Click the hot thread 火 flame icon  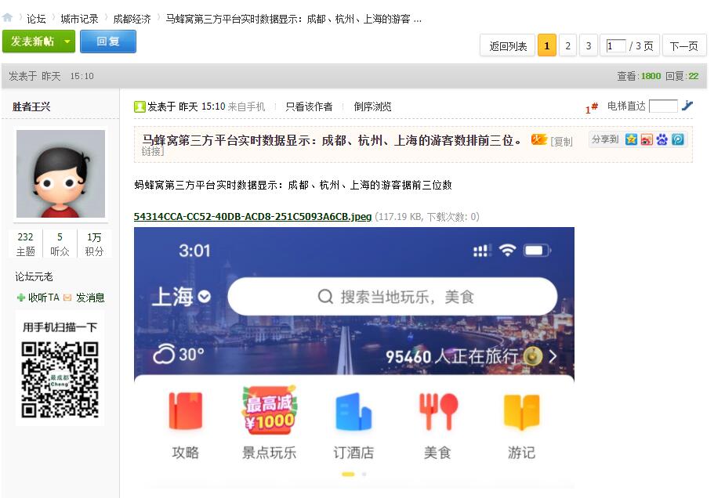pyautogui.click(x=538, y=139)
